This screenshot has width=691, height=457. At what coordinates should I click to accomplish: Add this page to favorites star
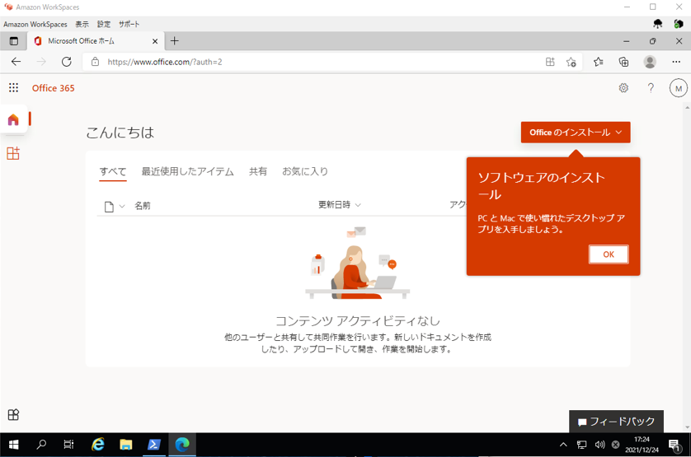point(571,62)
